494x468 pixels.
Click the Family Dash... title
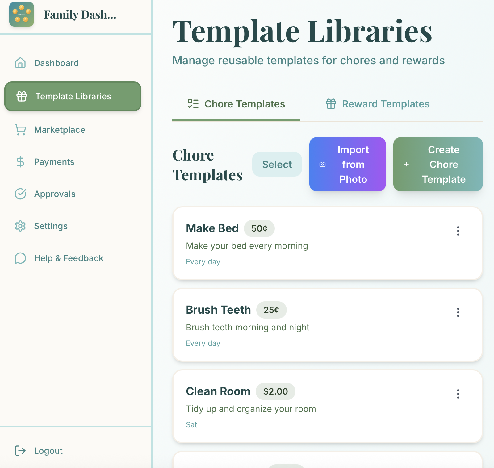tap(80, 15)
